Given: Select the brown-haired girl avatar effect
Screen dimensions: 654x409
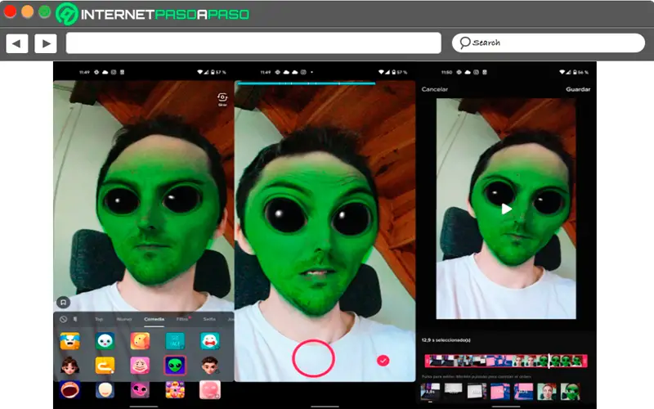Looking at the screenshot, I should point(69,365).
